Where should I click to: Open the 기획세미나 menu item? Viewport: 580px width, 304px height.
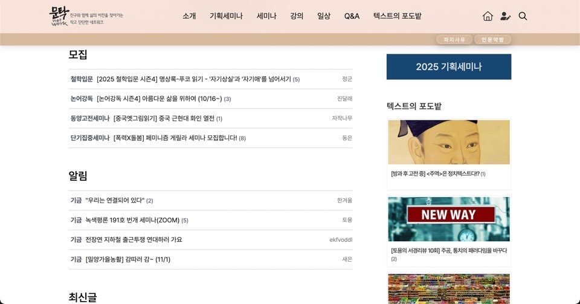coord(226,16)
